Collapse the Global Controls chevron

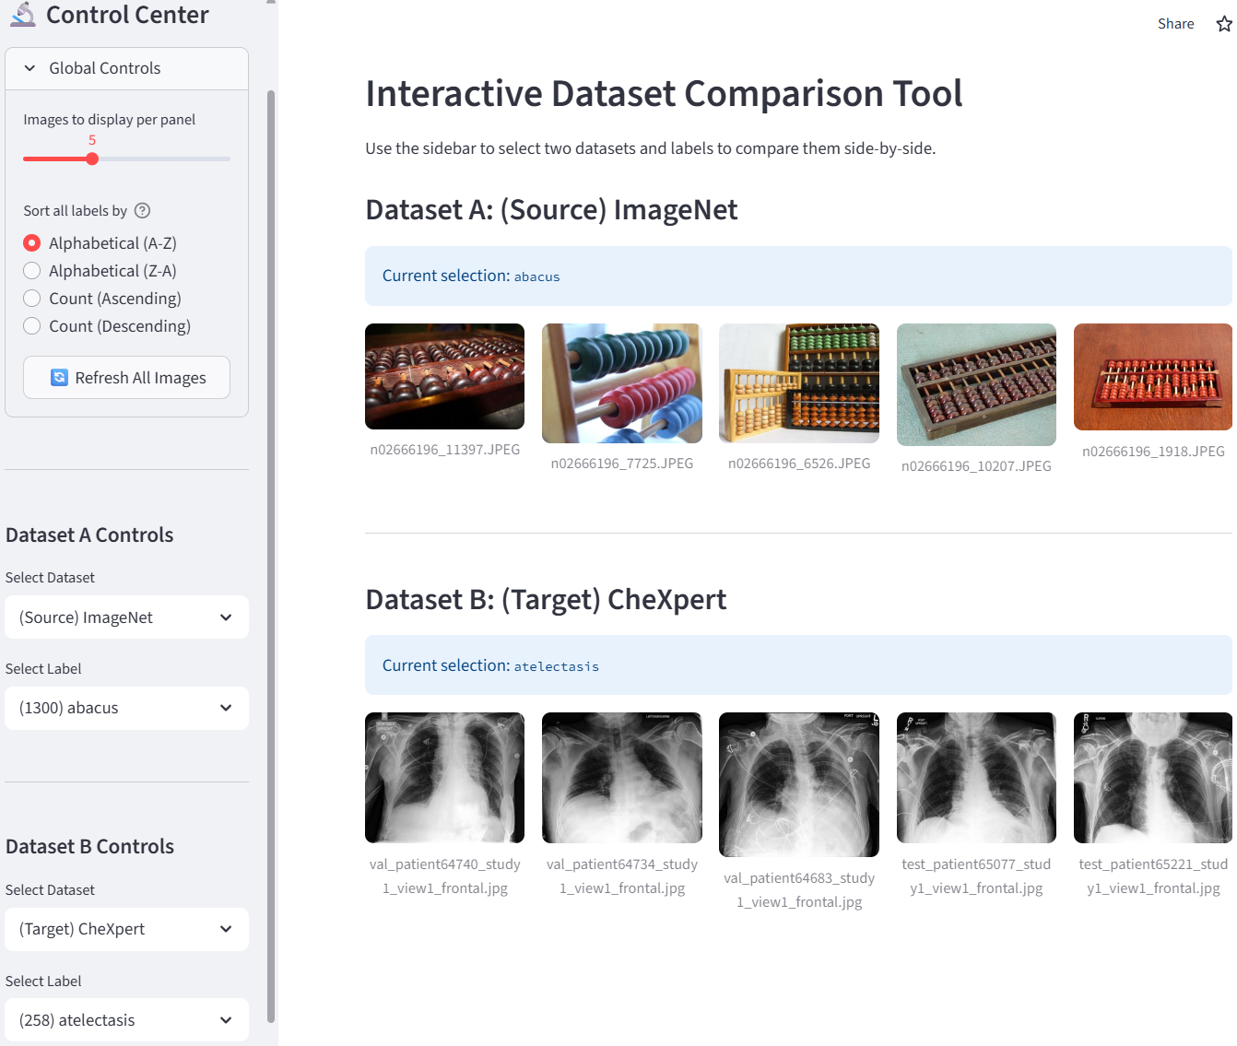click(x=29, y=68)
